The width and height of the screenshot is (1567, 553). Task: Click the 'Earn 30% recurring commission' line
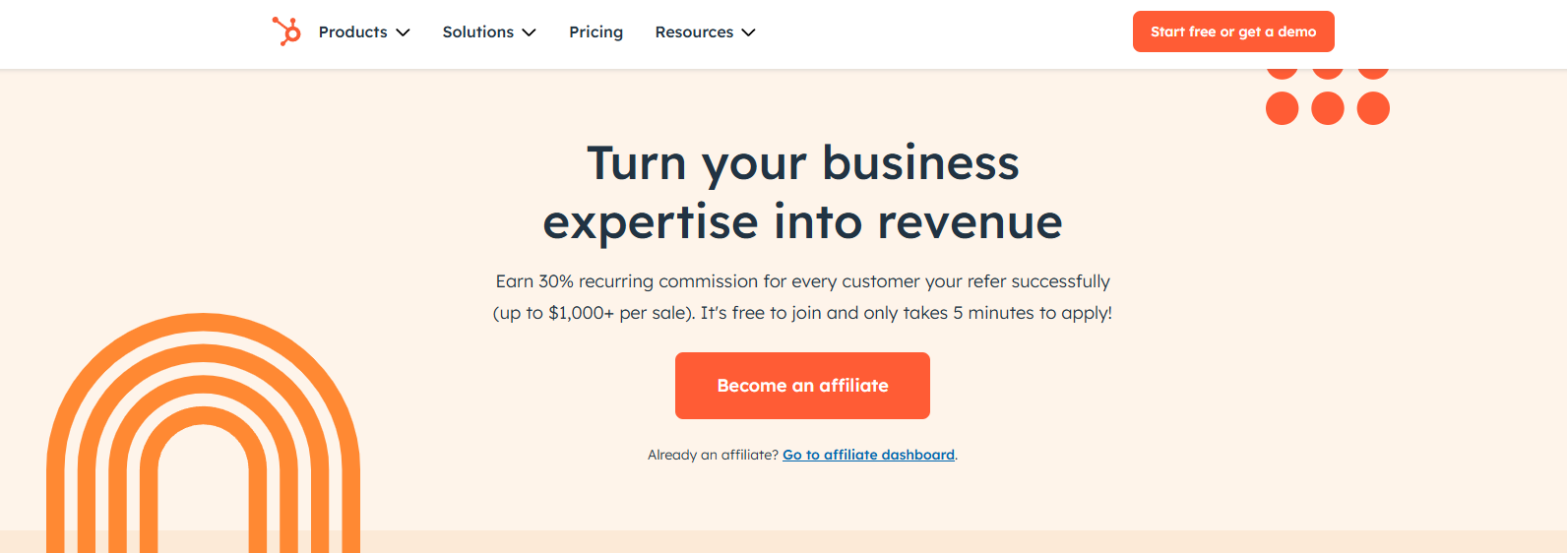pos(802,281)
